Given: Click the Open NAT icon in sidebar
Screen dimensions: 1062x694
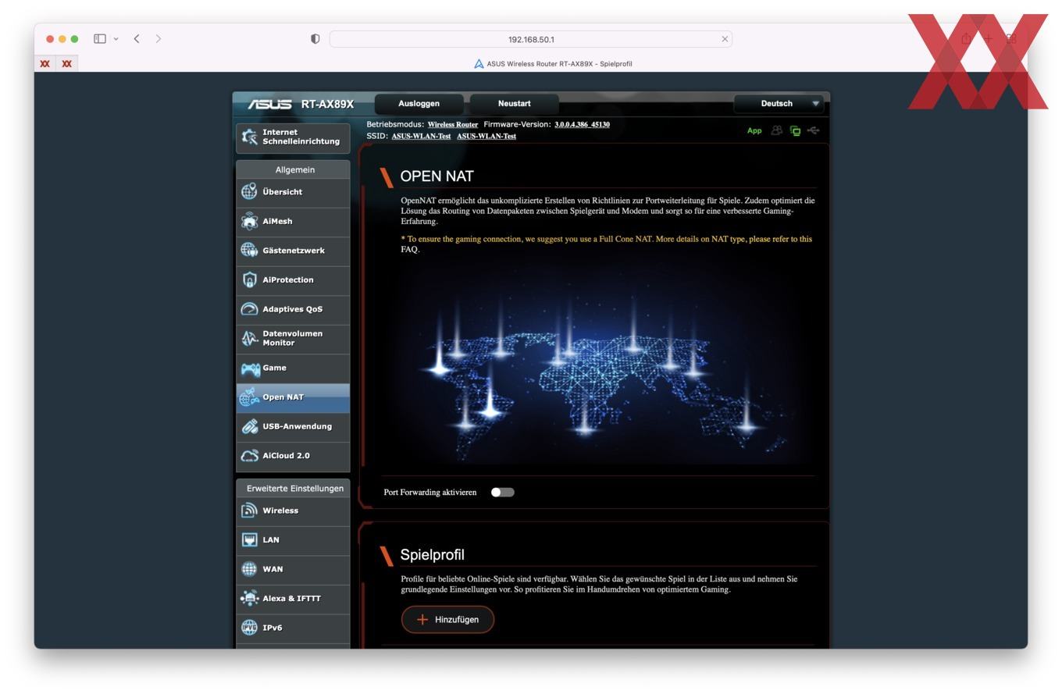Looking at the screenshot, I should pos(249,397).
